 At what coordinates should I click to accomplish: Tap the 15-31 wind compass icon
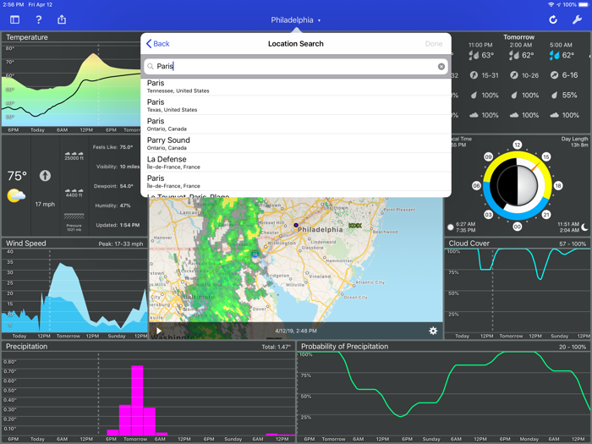click(x=474, y=75)
